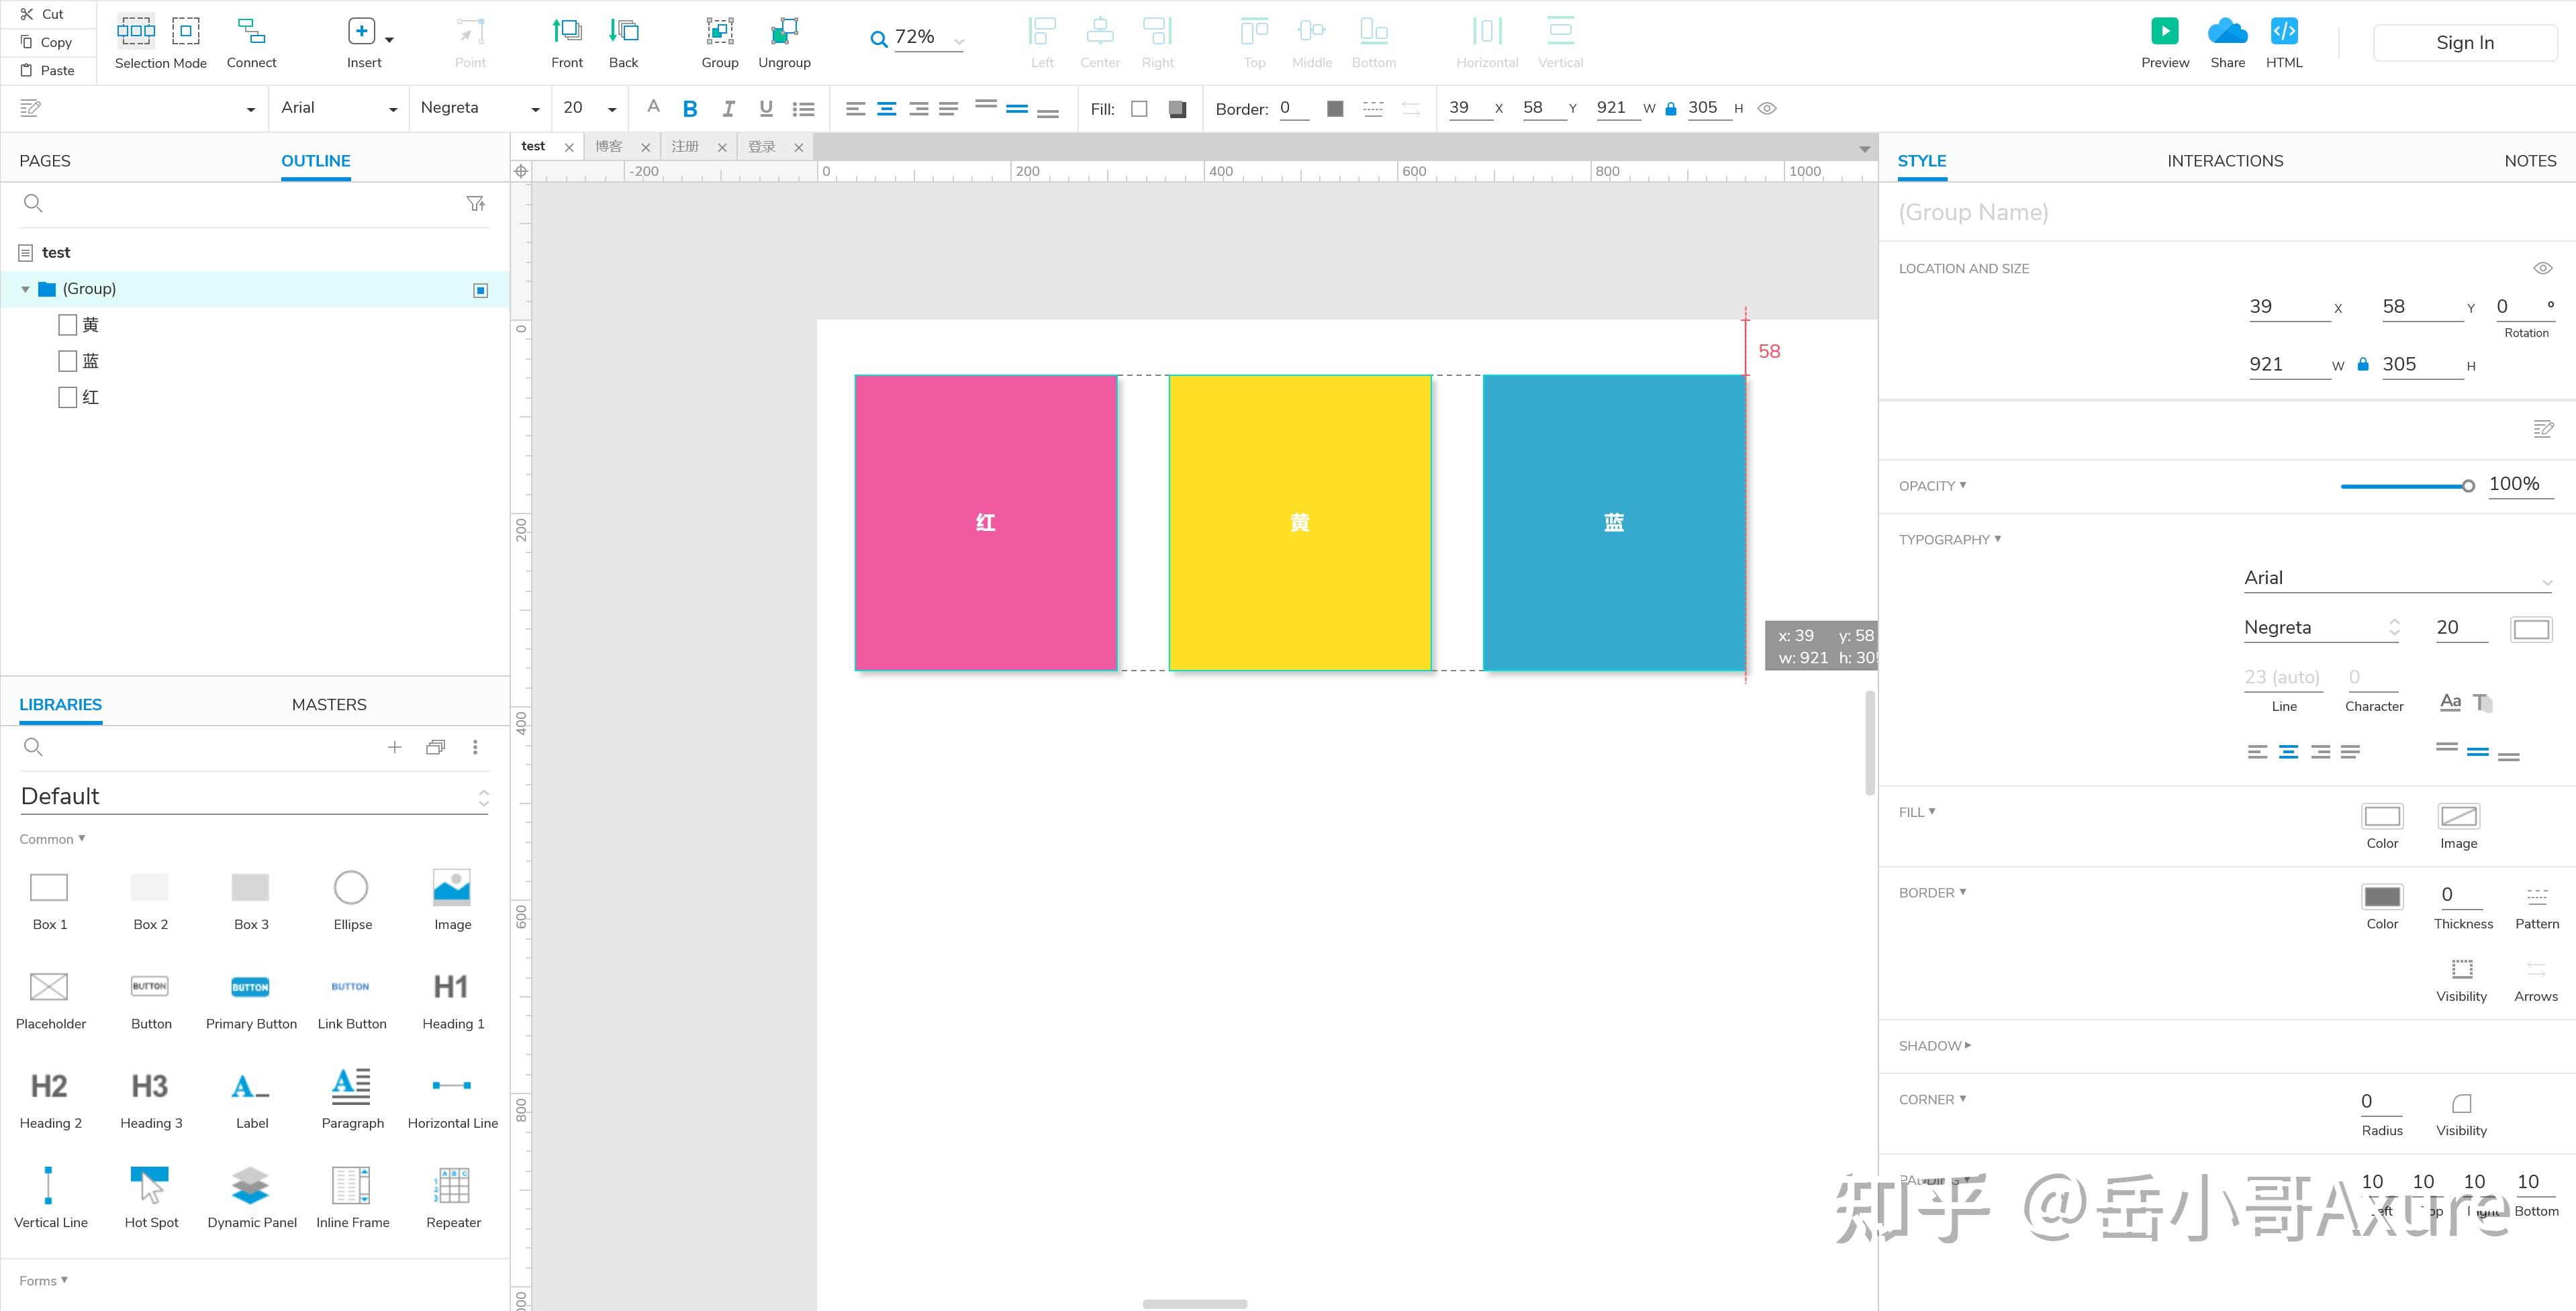Select the Hot Spot widget
The image size is (2576, 1311).
(150, 1190)
